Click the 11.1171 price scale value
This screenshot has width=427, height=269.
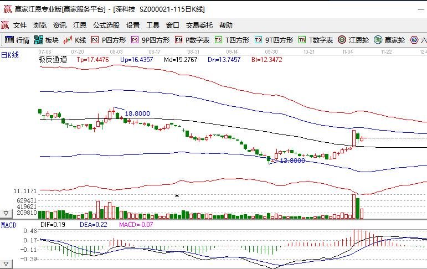click(25, 191)
